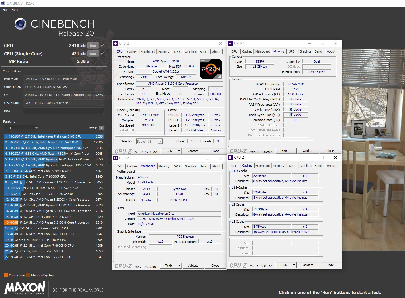Select the Intel Core i3-9100F ranking row
Screen dimensions: 405x298
click(54, 240)
